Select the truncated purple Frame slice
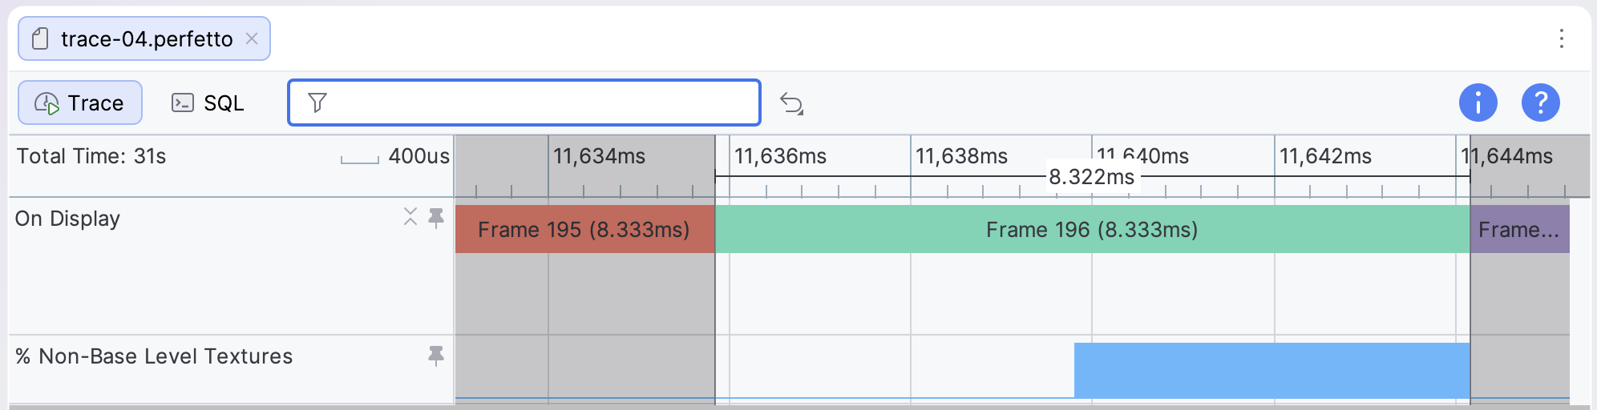The width and height of the screenshot is (1597, 410). point(1519,229)
